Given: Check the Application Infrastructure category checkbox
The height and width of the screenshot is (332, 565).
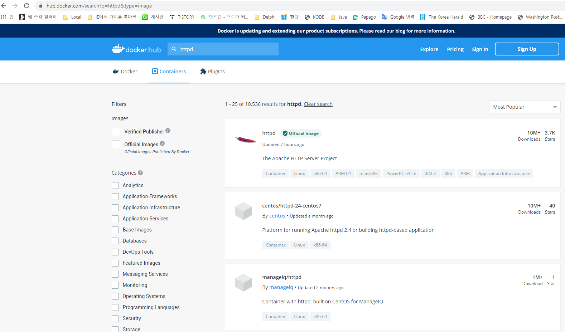Looking at the screenshot, I should pos(115,207).
